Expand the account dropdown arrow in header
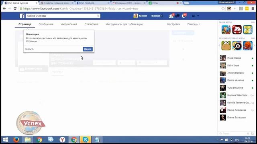 (x=198, y=16)
